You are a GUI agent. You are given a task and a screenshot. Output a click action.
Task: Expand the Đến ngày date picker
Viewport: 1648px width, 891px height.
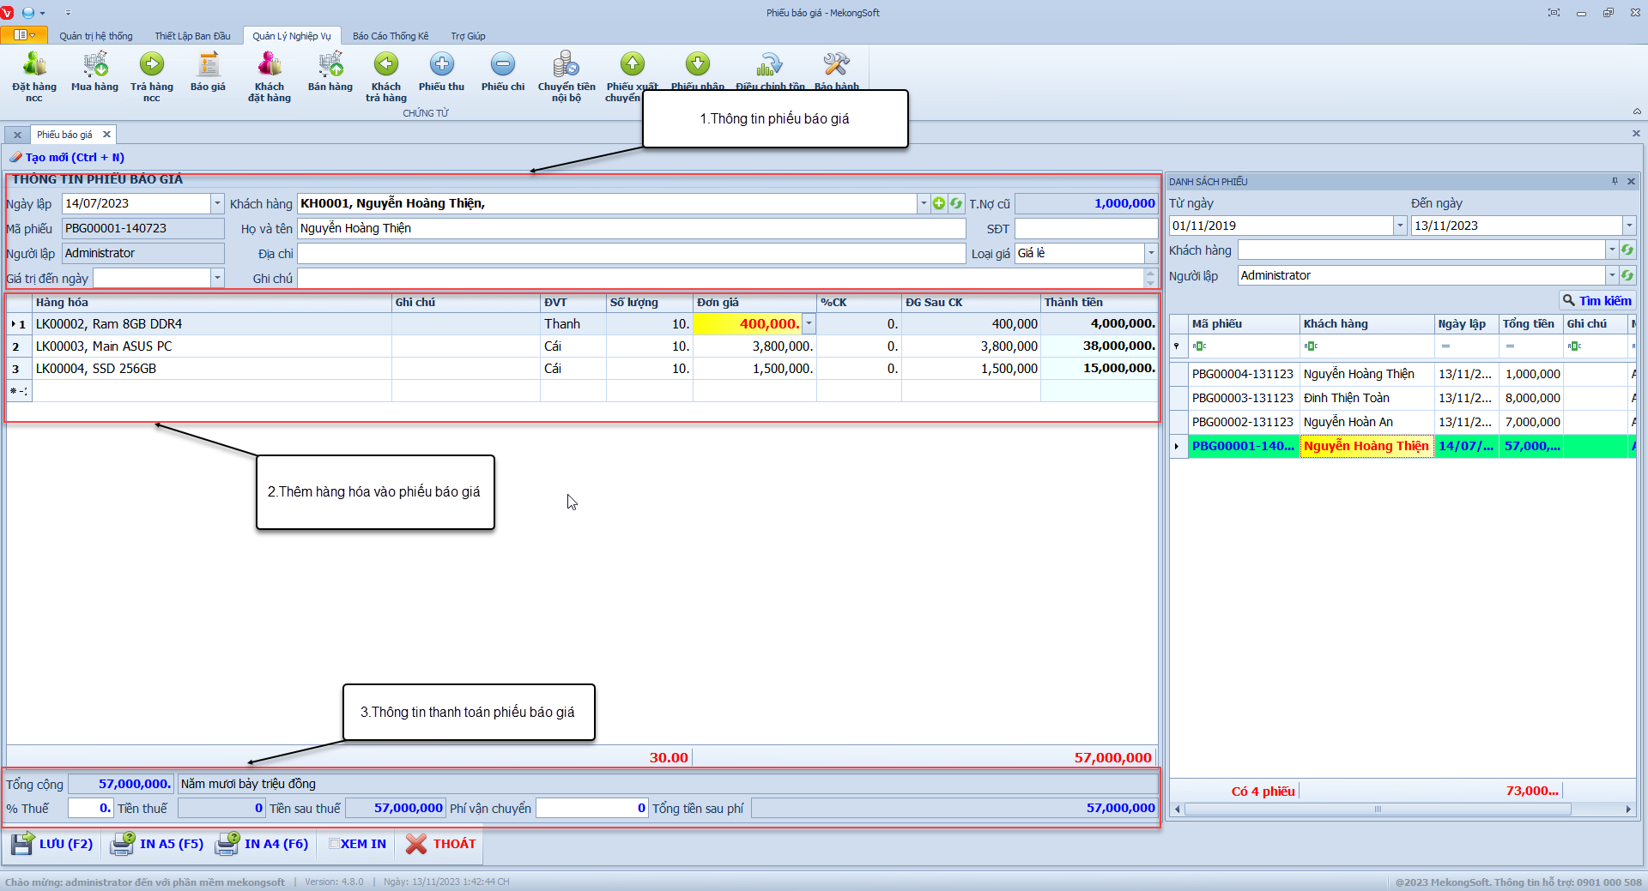click(x=1628, y=226)
